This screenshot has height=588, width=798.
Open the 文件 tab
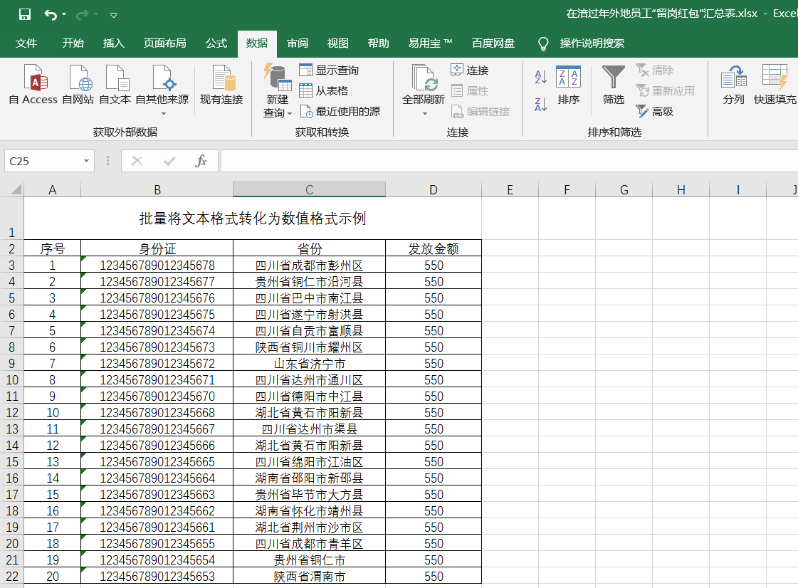pyautogui.click(x=26, y=43)
